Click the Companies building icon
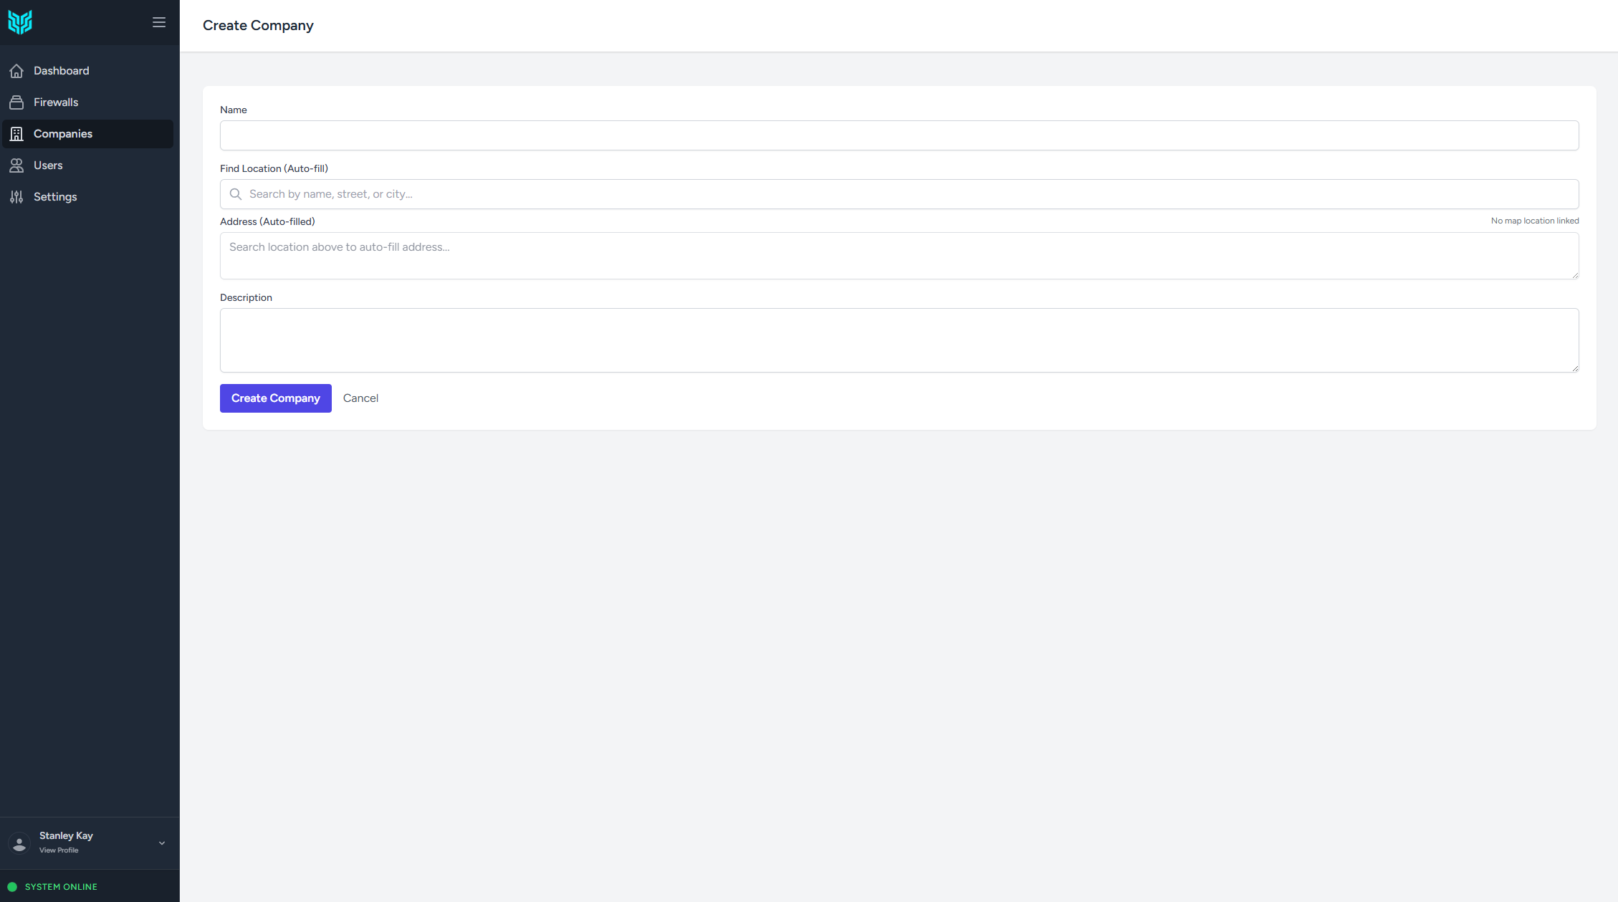The height and width of the screenshot is (902, 1618). (16, 134)
